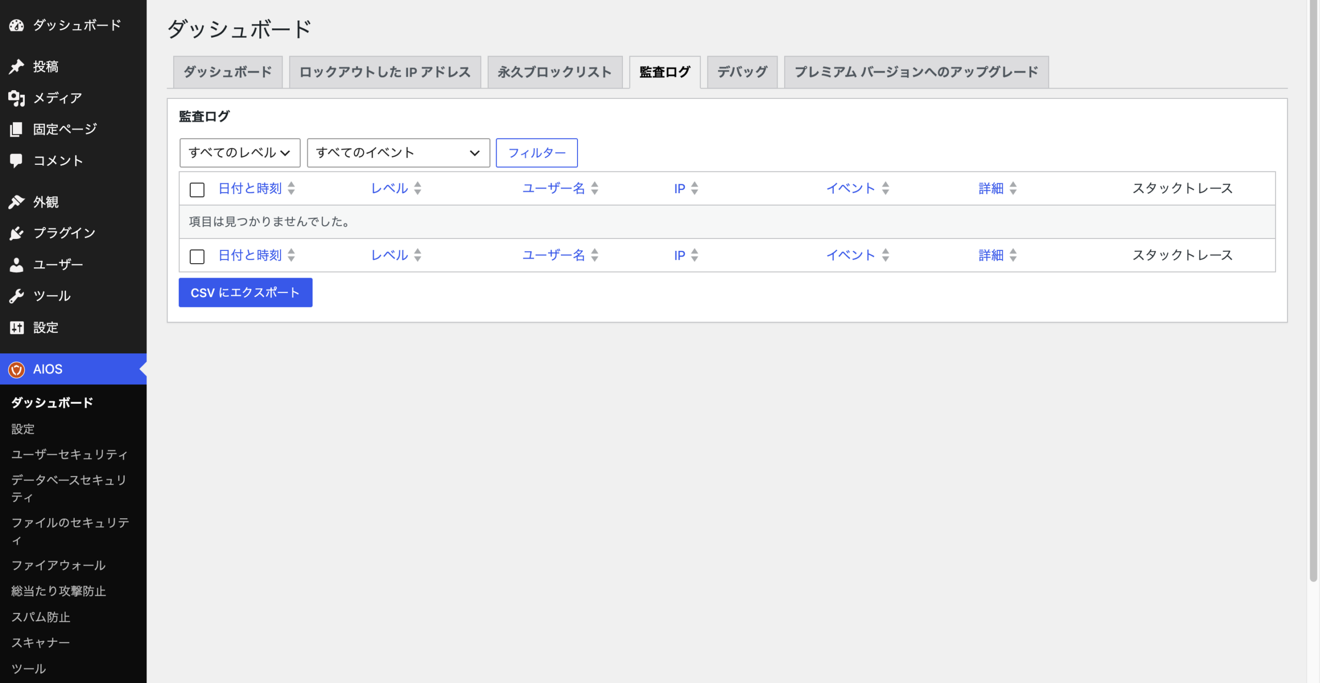Viewport: 1320px width, 683px height.
Task: Open AIOS submenu ファイルのセキュリティ
Action: click(x=70, y=532)
